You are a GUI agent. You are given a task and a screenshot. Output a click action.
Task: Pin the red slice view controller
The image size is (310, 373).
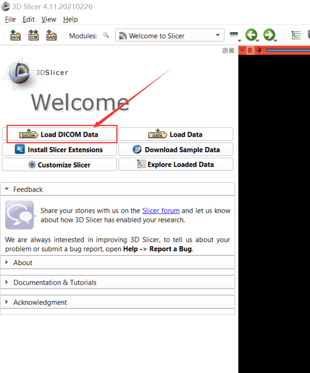[x=242, y=50]
